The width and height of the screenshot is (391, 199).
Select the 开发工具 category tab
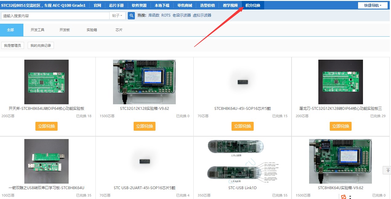tap(38, 30)
